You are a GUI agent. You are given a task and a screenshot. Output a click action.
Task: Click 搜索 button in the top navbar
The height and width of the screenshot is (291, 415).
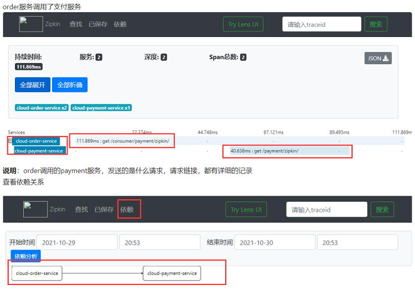coord(376,24)
